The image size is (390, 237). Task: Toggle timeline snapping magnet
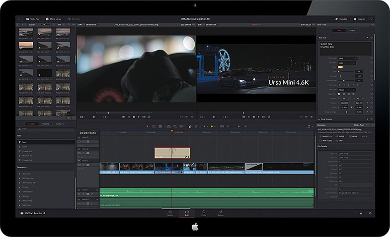[190, 126]
